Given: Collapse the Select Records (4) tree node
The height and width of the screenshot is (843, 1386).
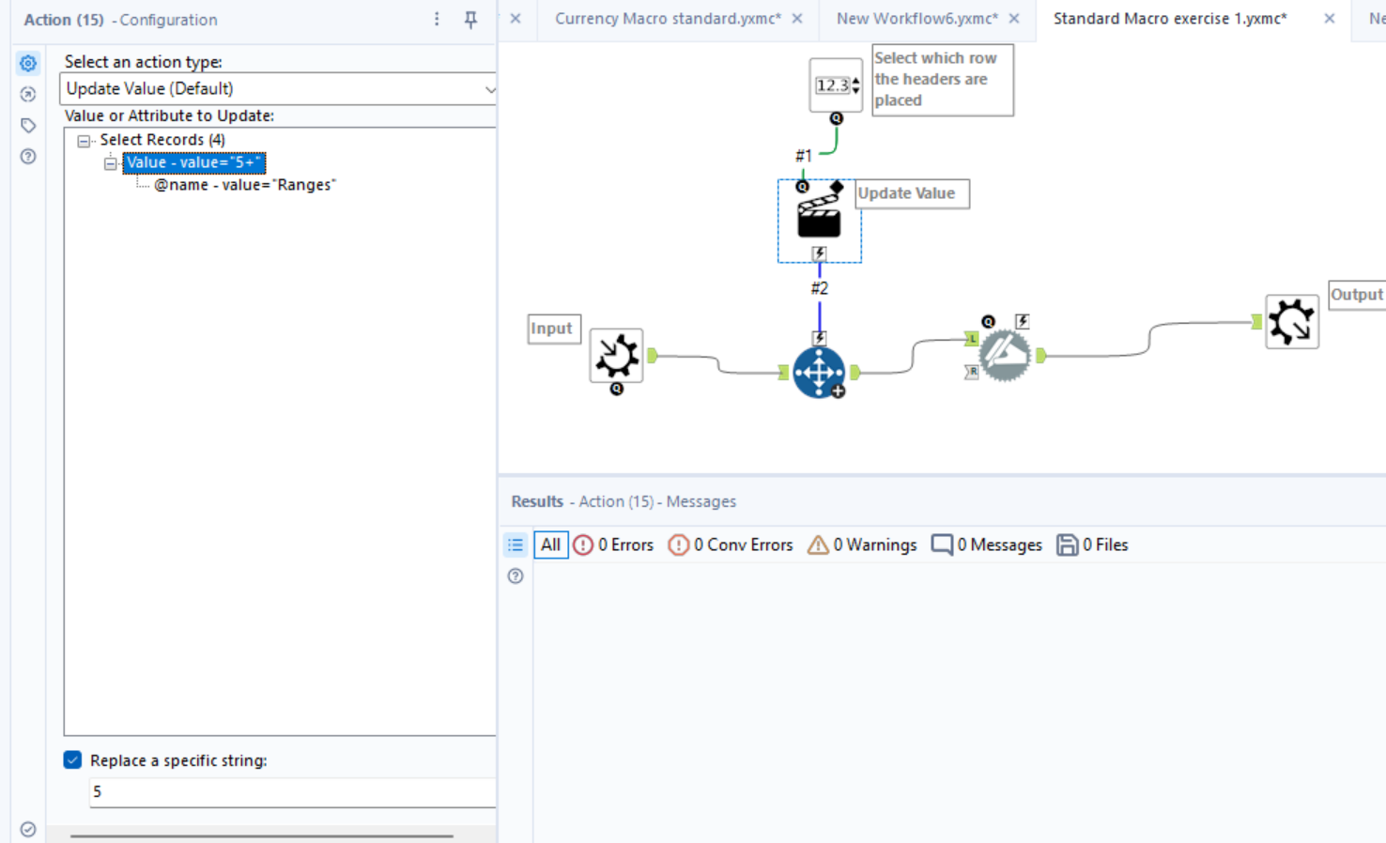Looking at the screenshot, I should click(x=85, y=141).
